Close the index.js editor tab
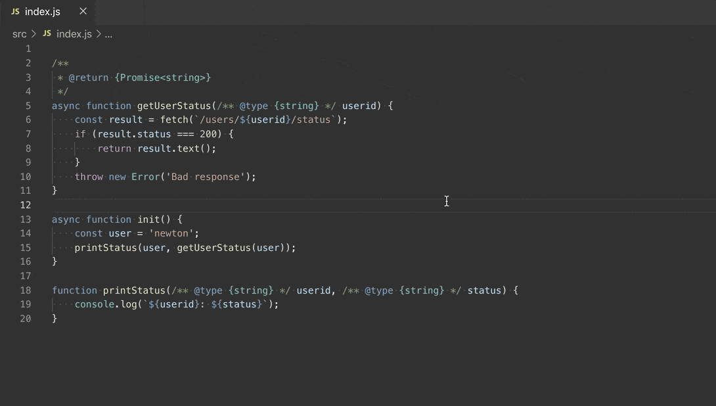Image resolution: width=716 pixels, height=406 pixels. tap(82, 11)
